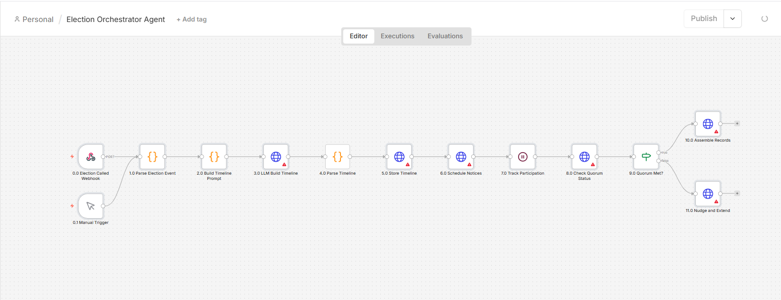Select the 9.0 Quorum Met? IF node
This screenshot has width=781, height=300.
click(x=646, y=157)
